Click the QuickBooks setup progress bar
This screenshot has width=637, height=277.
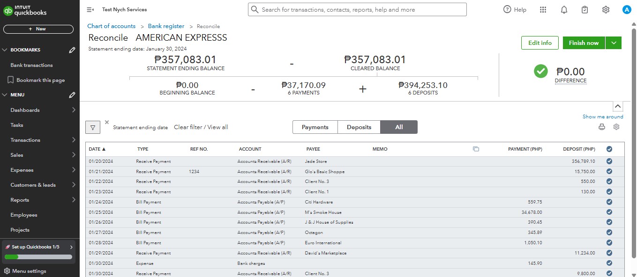(x=38, y=257)
